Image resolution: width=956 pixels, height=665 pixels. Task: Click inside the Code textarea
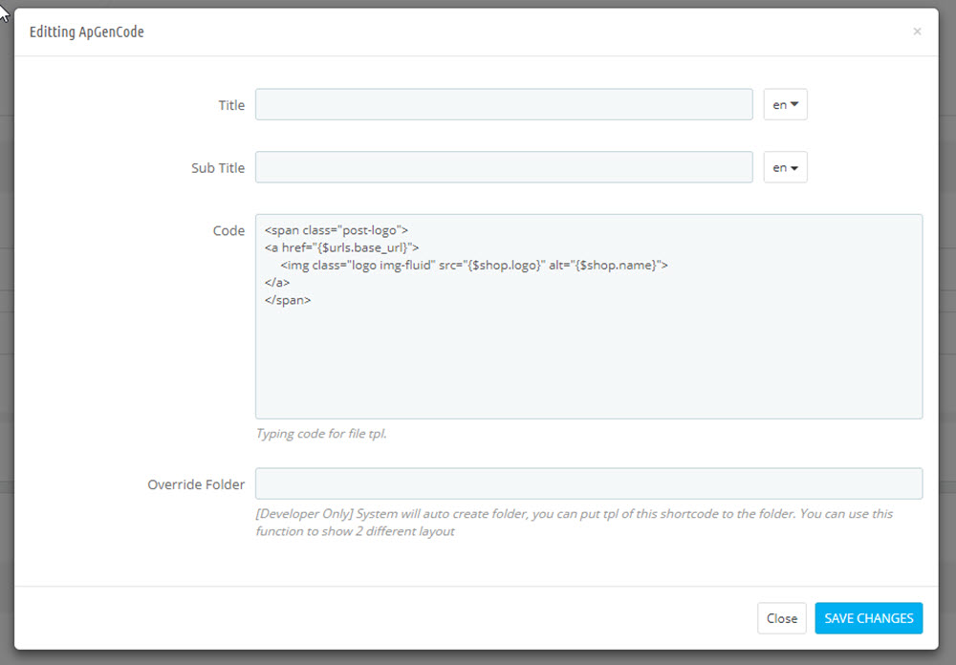click(588, 316)
